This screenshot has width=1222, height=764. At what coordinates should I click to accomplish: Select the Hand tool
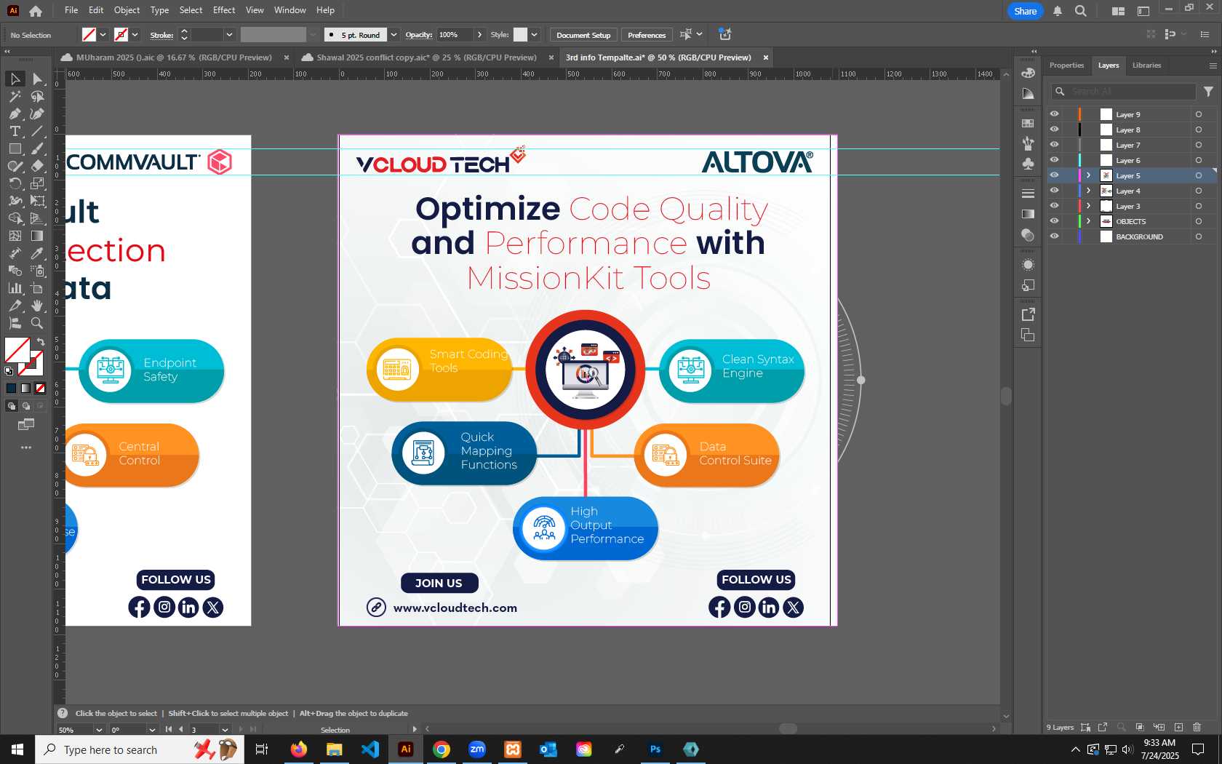click(37, 306)
